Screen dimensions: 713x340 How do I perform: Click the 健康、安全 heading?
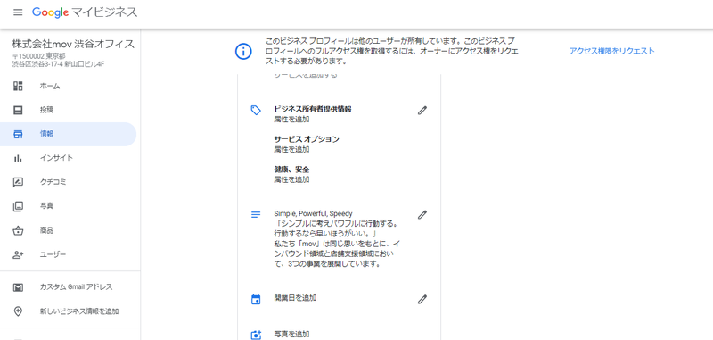click(292, 170)
